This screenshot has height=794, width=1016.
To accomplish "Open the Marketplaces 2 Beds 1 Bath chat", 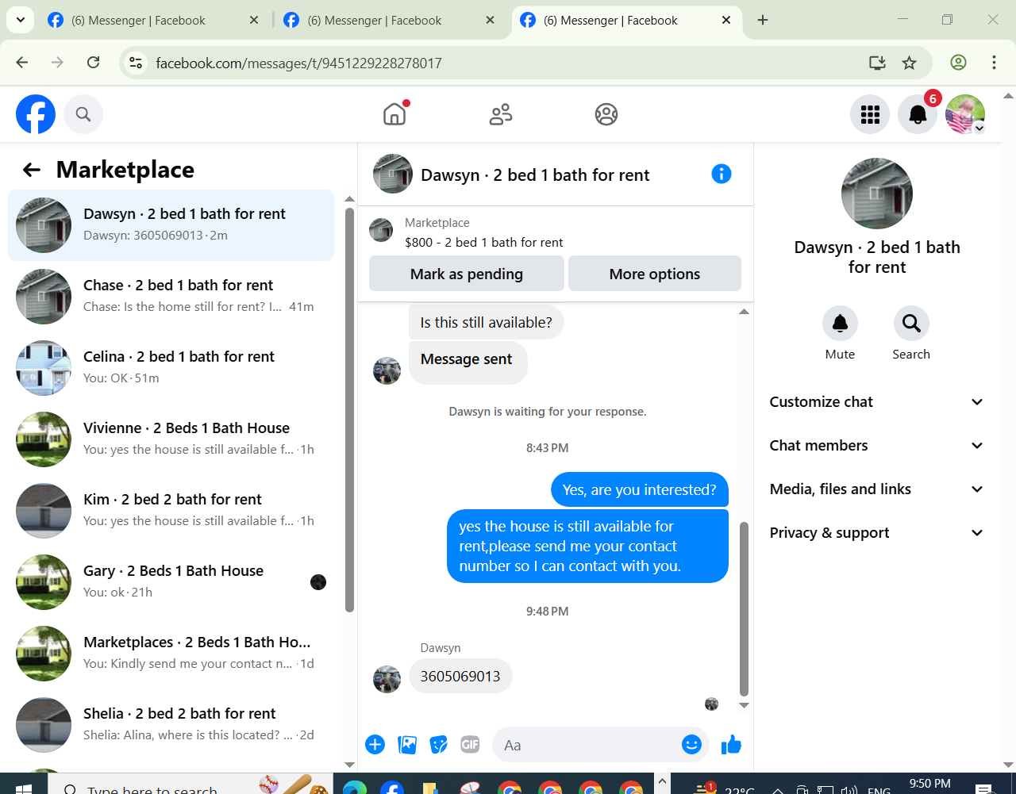I will 171,654.
